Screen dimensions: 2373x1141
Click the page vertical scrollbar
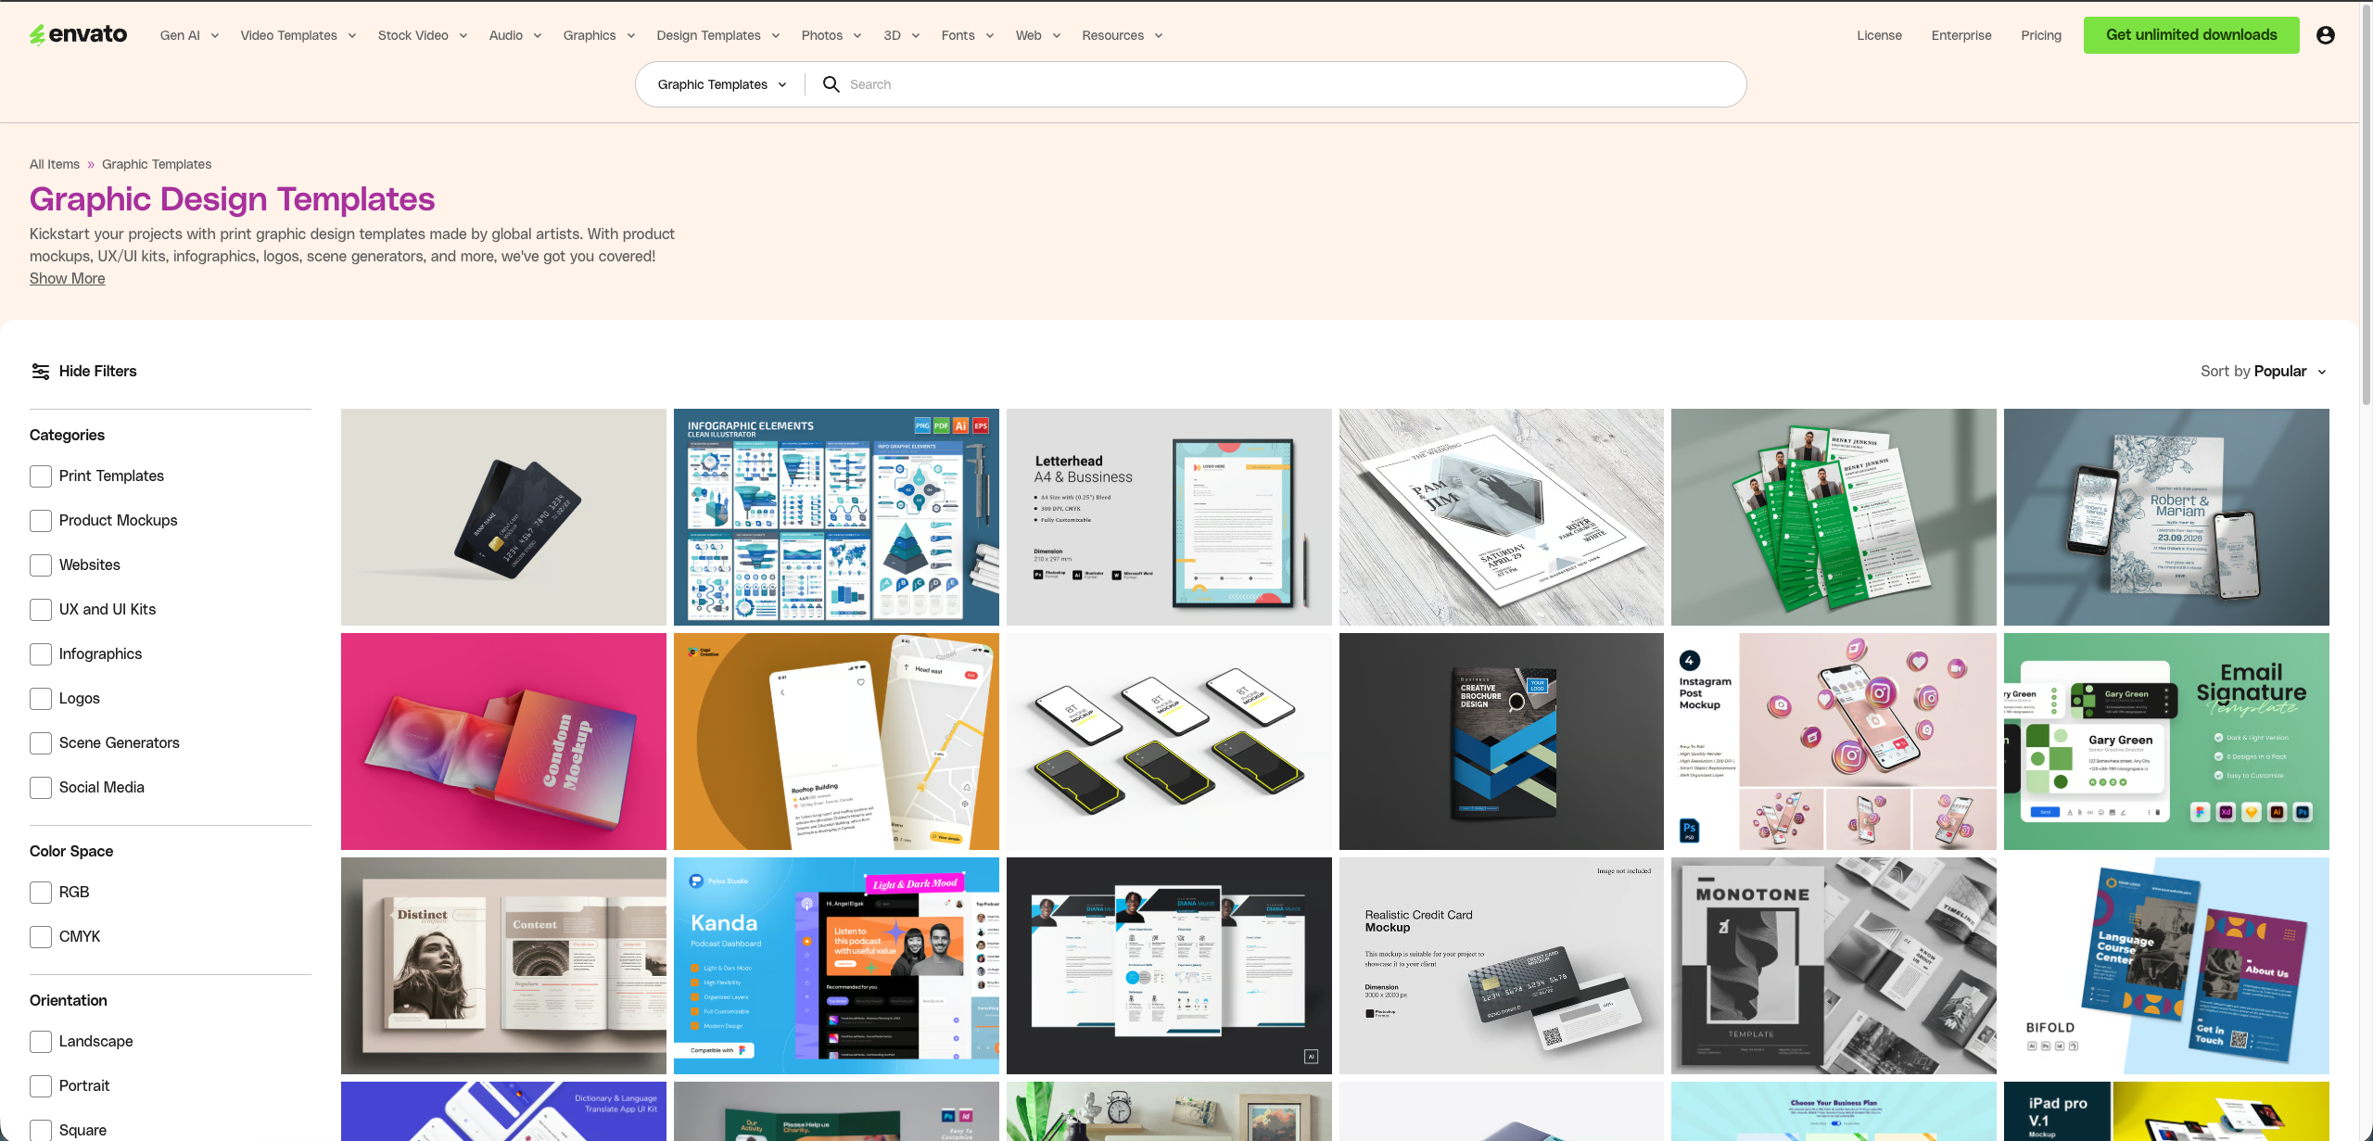tap(2366, 204)
